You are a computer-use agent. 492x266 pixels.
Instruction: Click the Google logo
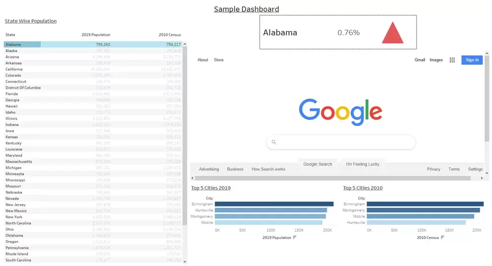(340, 112)
